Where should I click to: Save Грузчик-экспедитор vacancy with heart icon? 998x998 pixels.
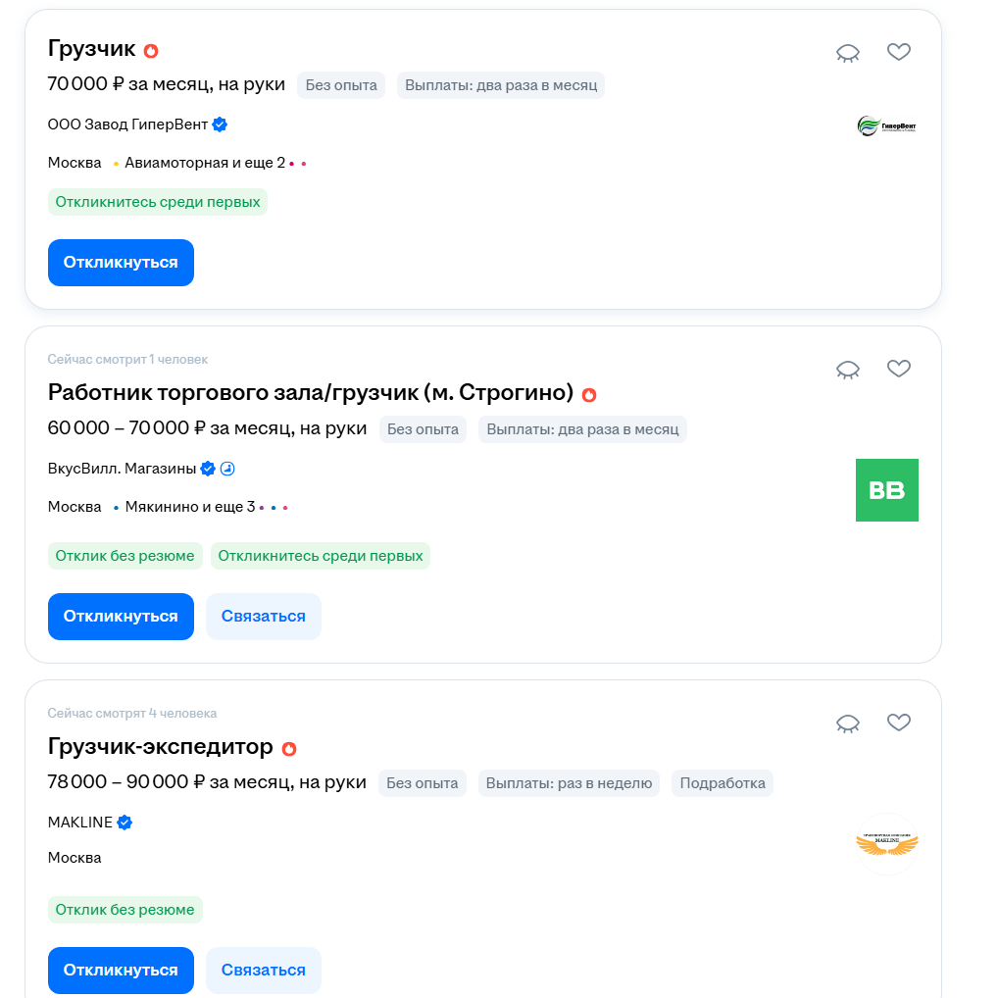pyautogui.click(x=899, y=723)
